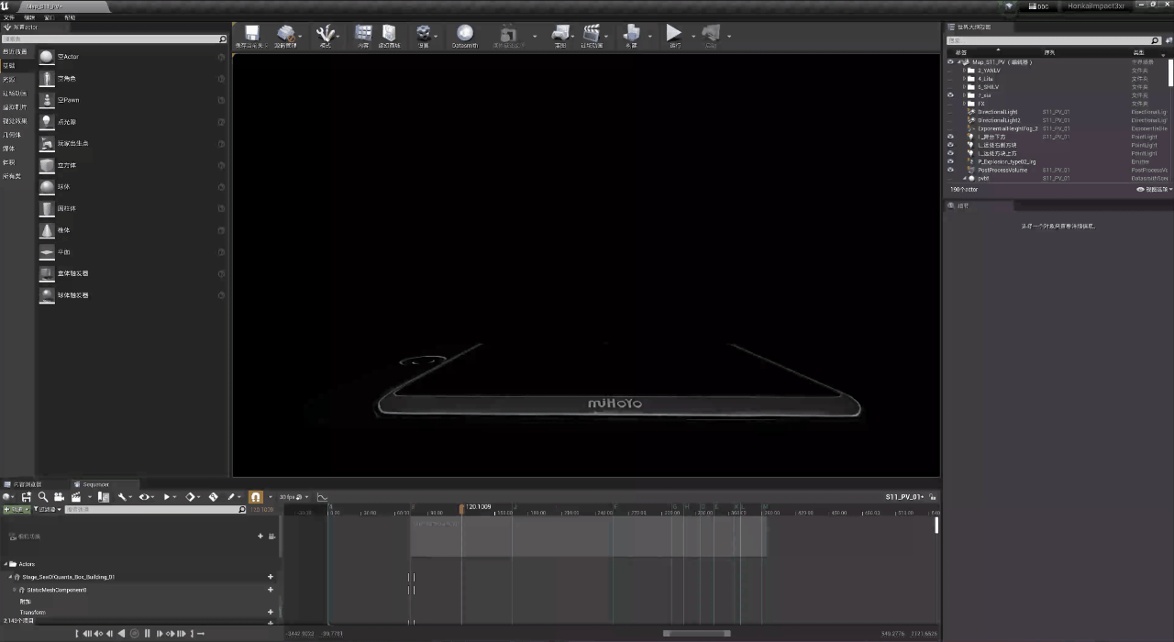Open the Settings gear toolbar icon
Viewport: 1174px width, 642px height.
coord(423,33)
